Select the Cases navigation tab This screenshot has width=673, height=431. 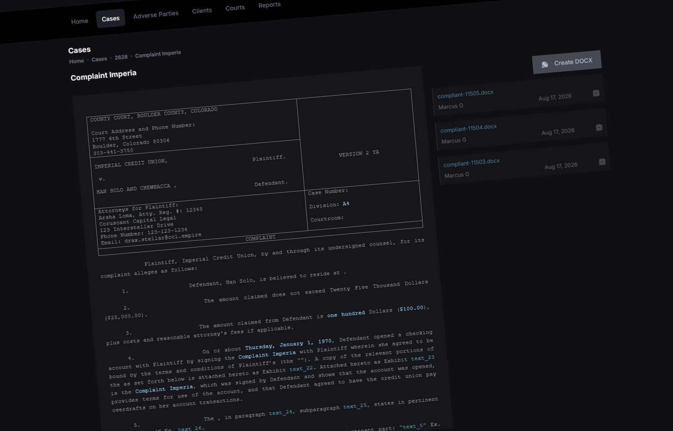(111, 18)
